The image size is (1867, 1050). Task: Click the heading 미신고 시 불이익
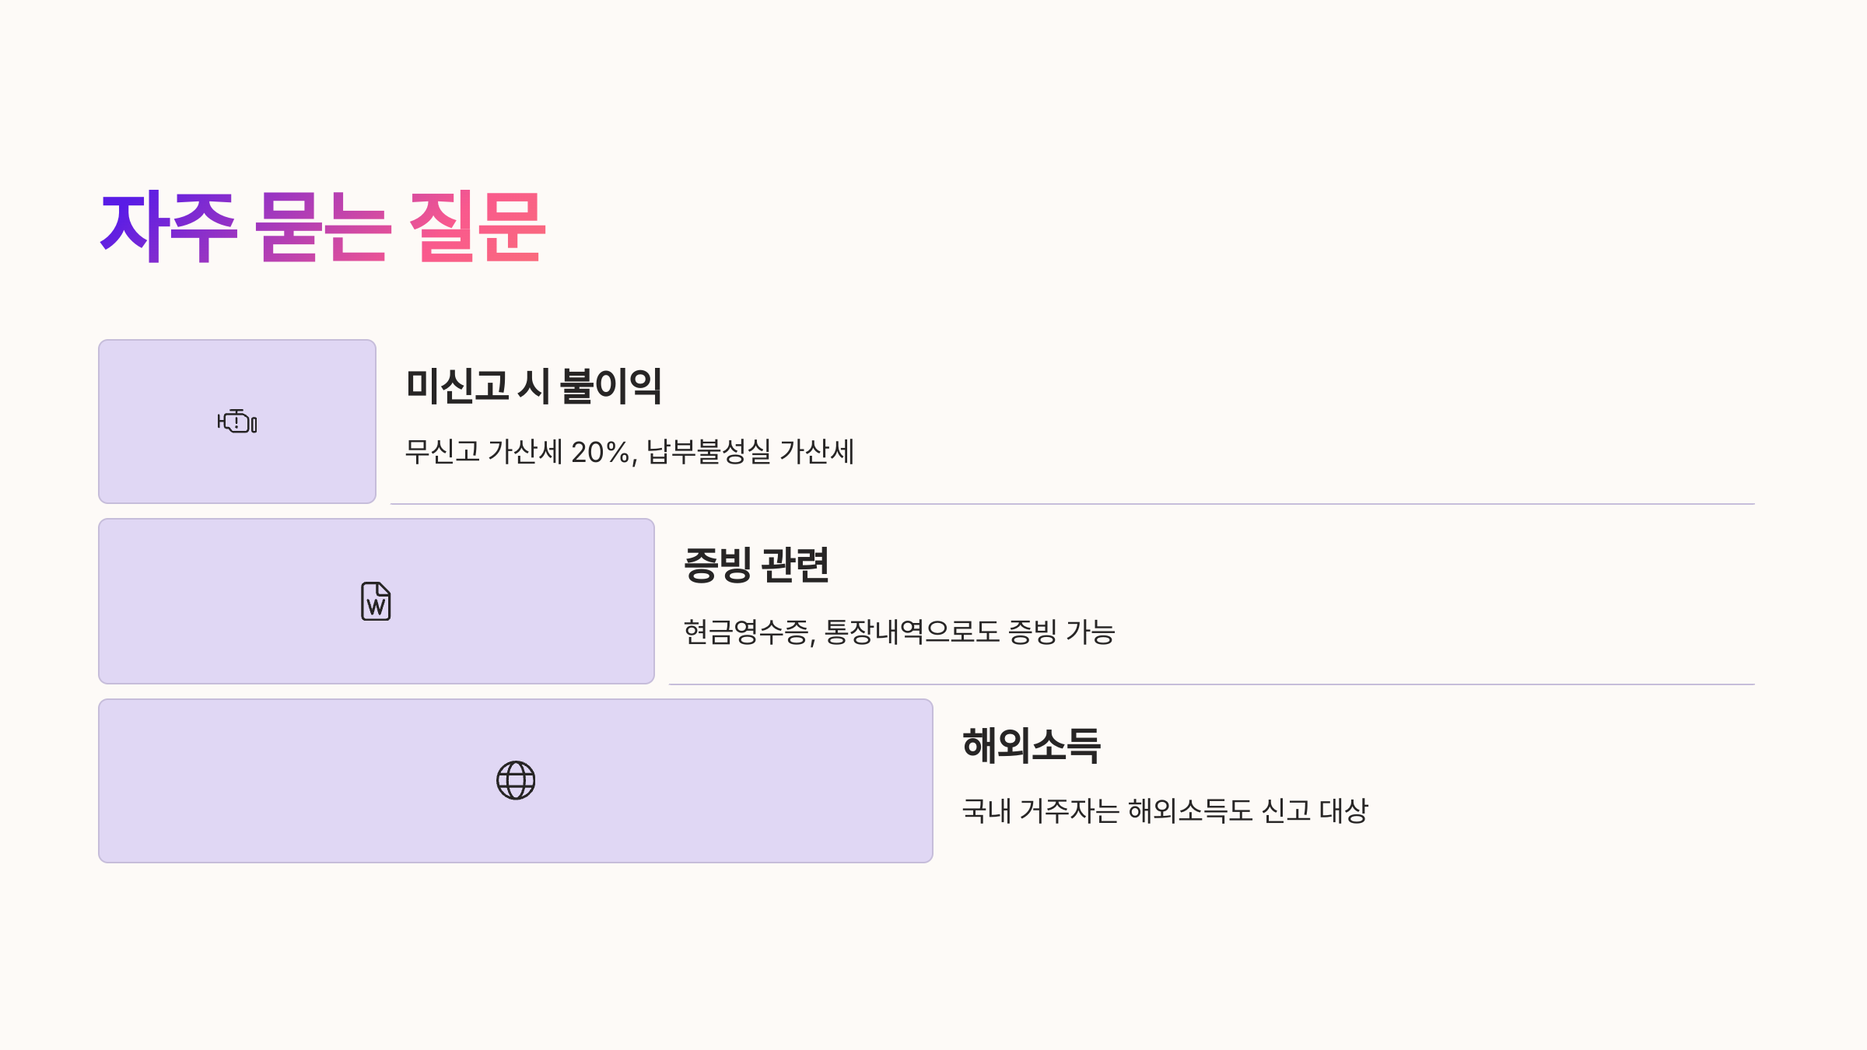[x=534, y=386]
